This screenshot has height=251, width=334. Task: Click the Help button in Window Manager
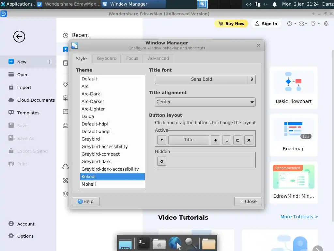[x=86, y=201]
